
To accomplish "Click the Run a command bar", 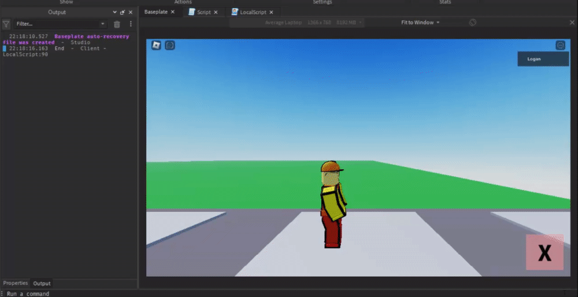I will 289,294.
